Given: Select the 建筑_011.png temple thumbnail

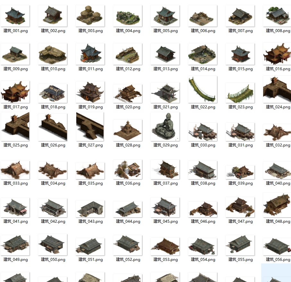Looking at the screenshot, I should point(90,54).
